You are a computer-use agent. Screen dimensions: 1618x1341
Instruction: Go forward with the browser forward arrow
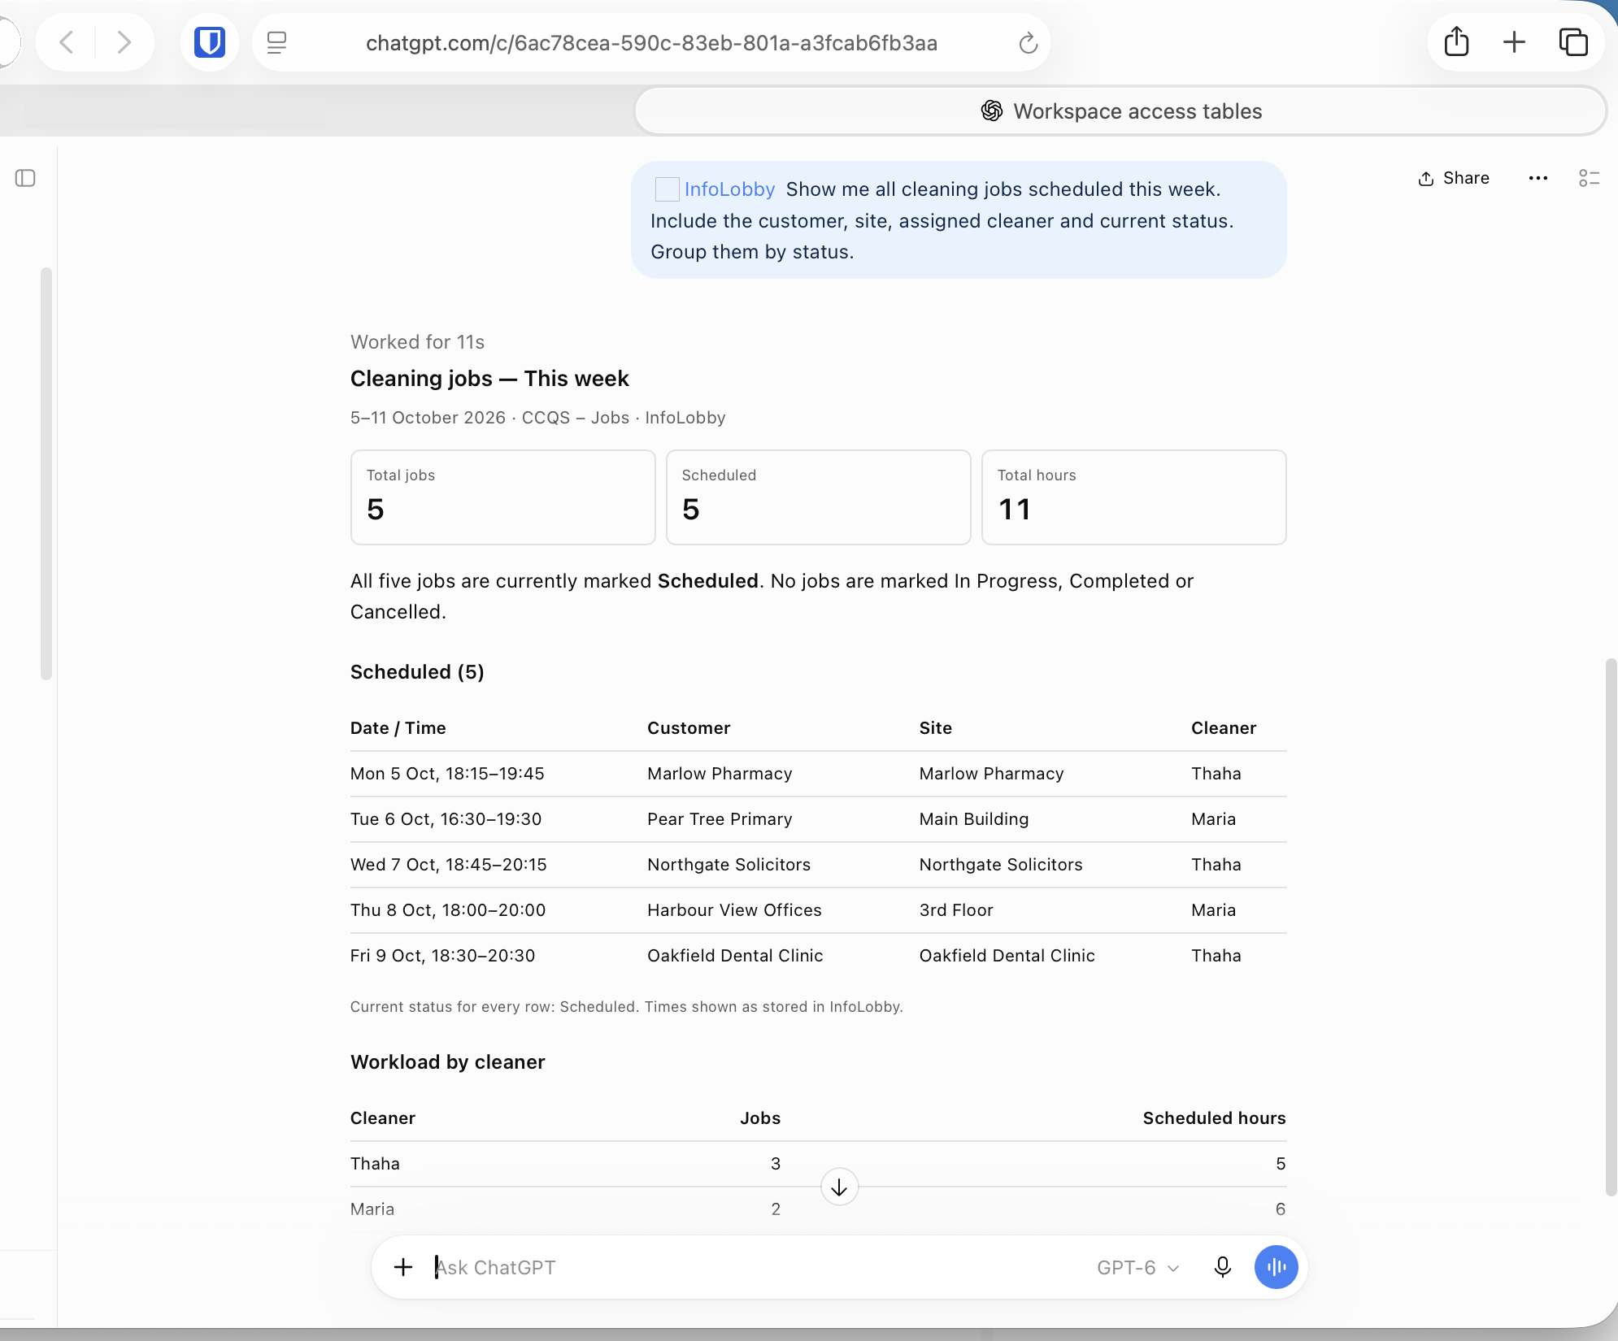(x=124, y=42)
